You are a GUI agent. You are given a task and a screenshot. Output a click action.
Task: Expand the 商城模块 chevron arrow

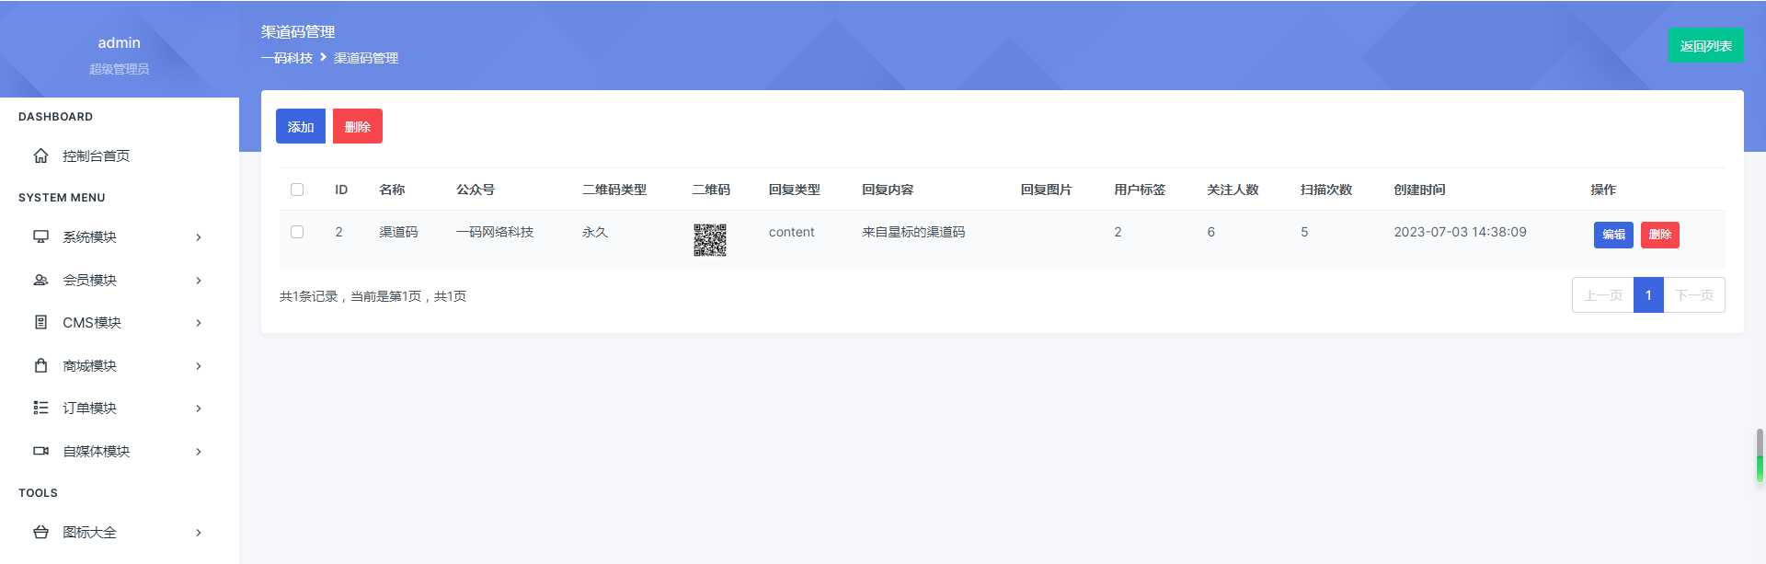(199, 366)
